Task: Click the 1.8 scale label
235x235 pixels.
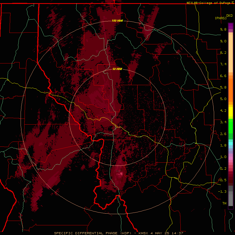Action: point(223,145)
